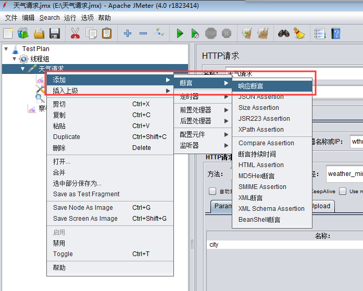
Task: Click the binoculars Search icon
Action: (284, 33)
